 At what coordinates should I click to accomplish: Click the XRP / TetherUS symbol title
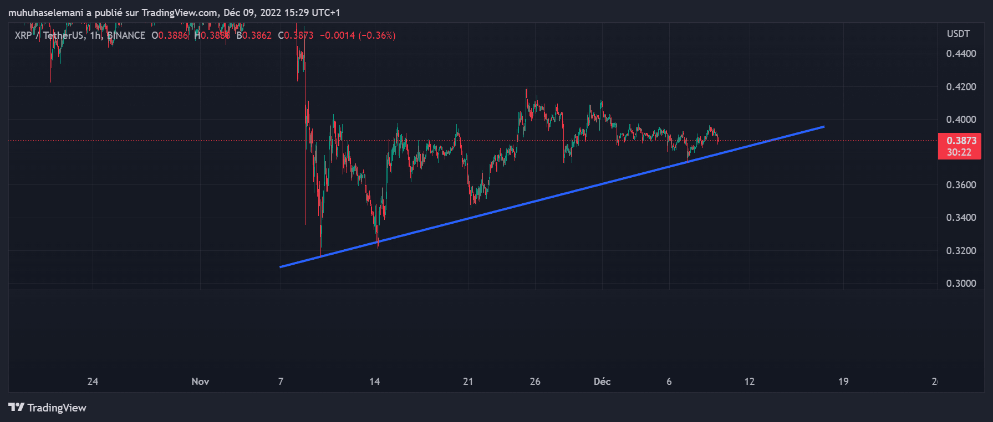(x=49, y=35)
